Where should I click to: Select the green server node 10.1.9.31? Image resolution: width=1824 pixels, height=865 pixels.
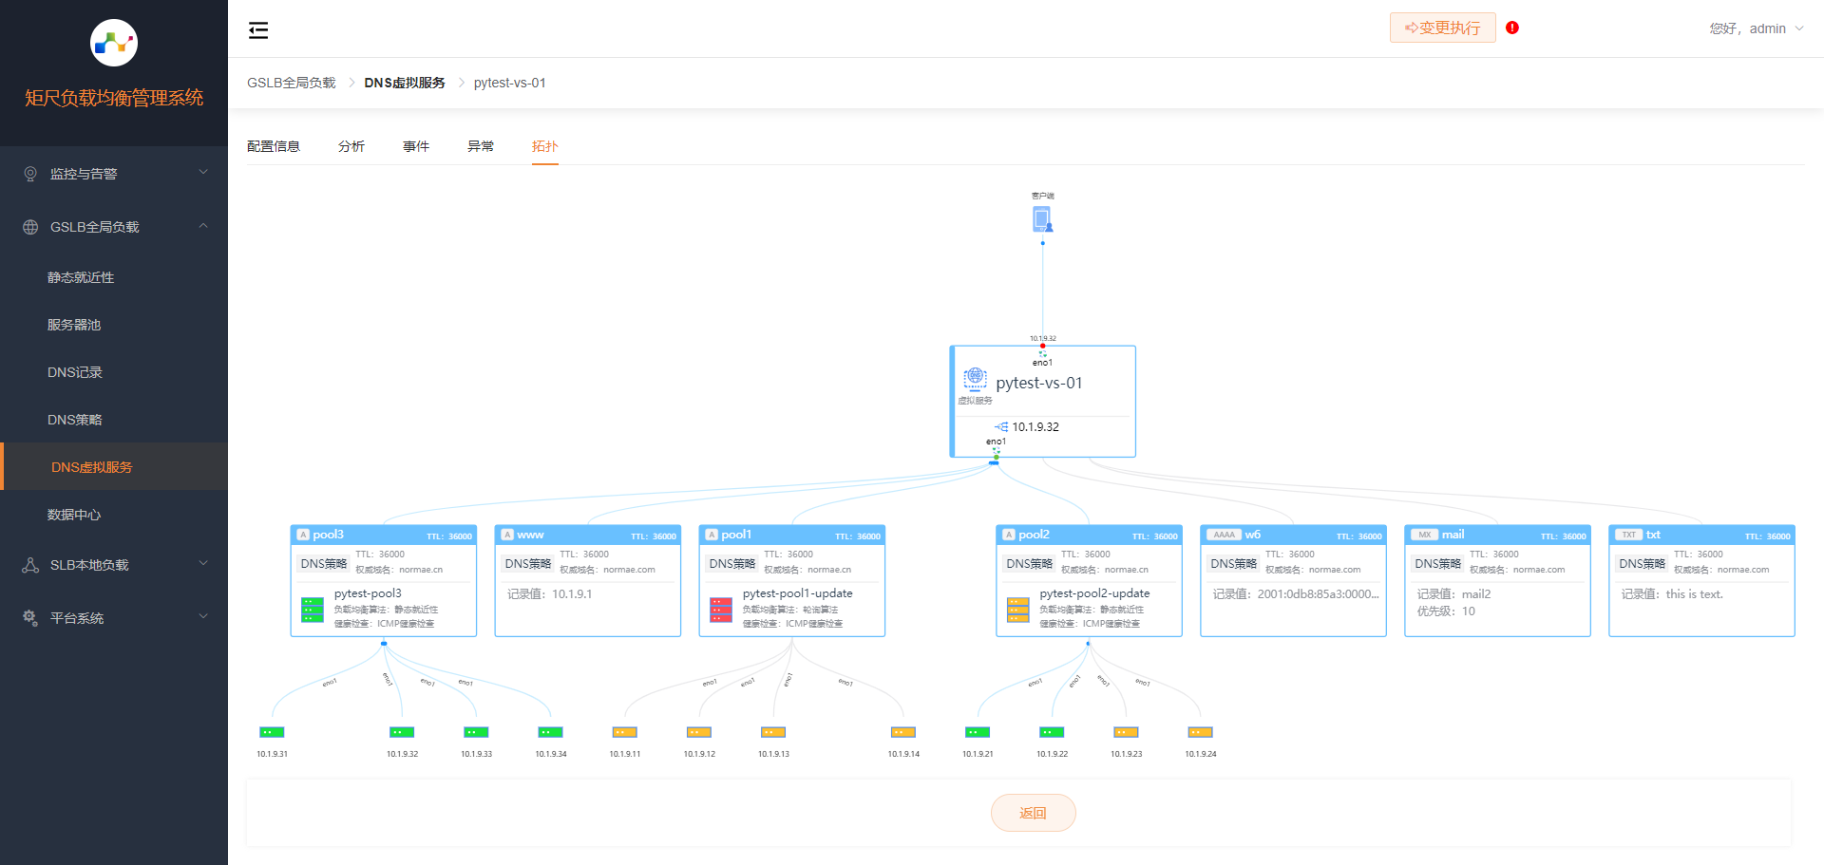(272, 732)
